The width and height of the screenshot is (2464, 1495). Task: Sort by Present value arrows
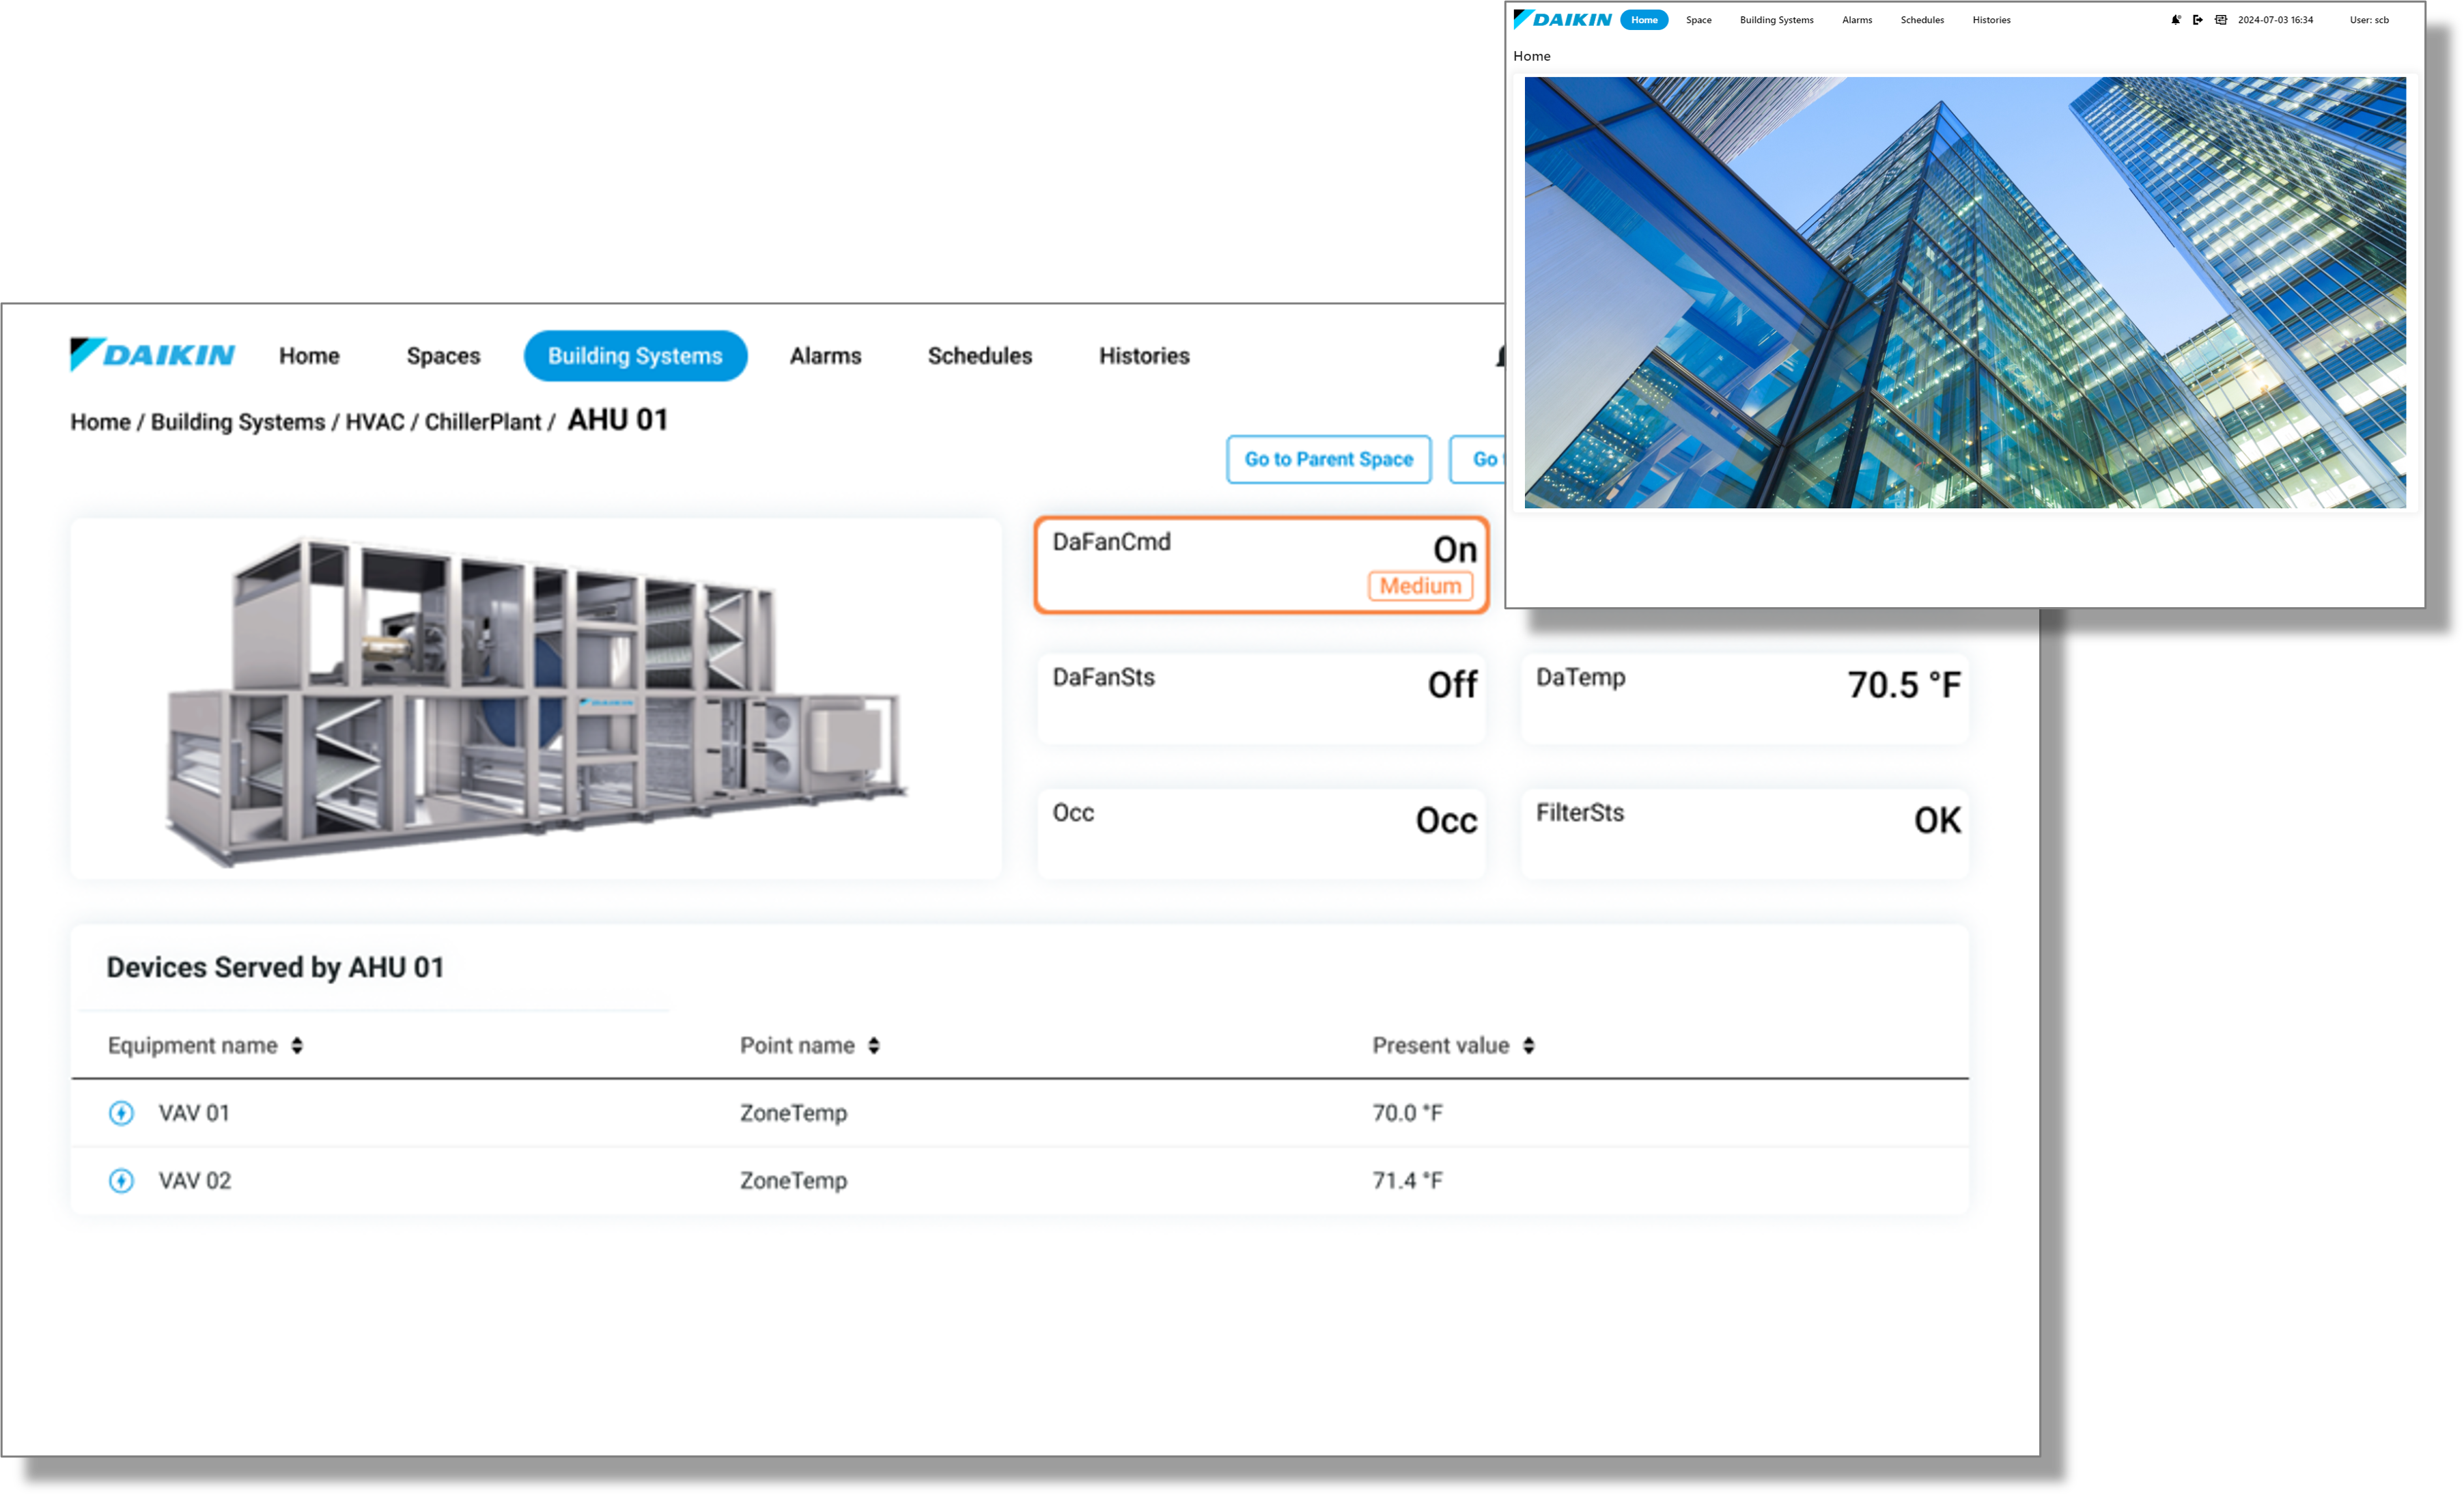point(1529,1046)
